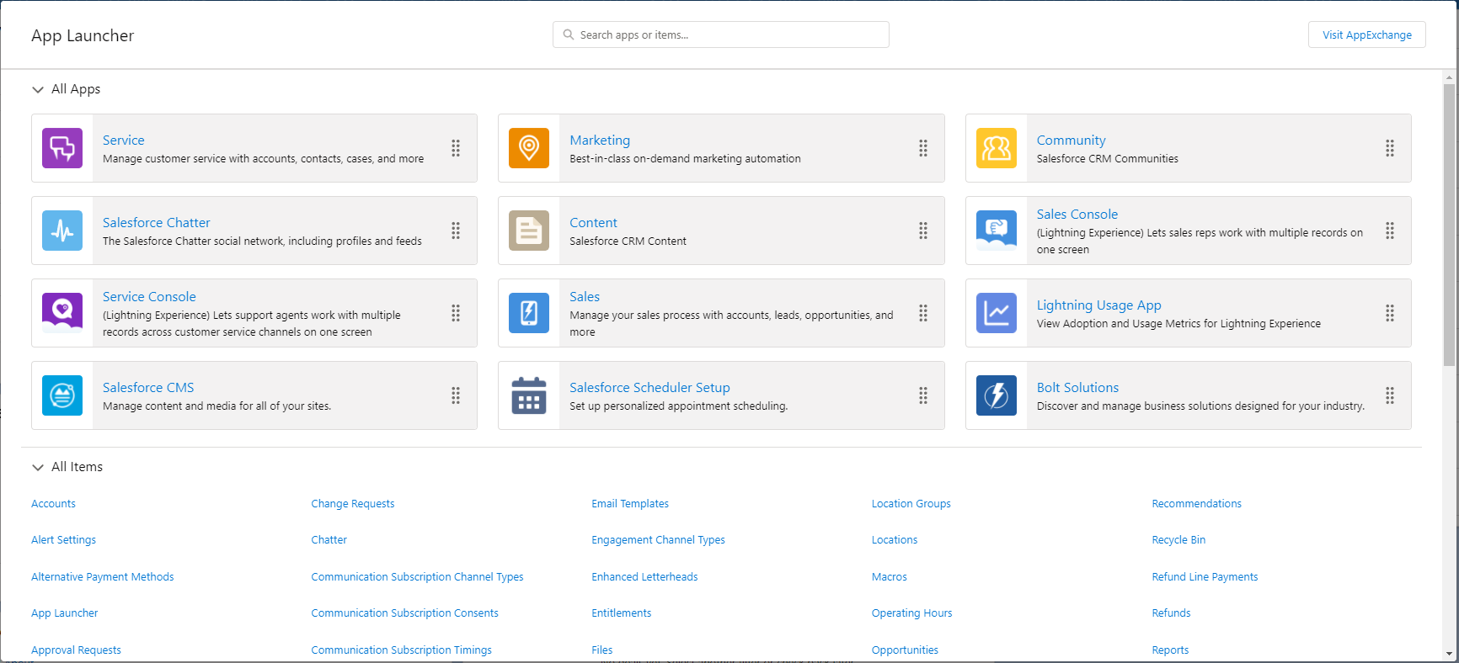Viewport: 1459px width, 663px height.
Task: Click the Lightning Usage App drag handle
Action: [x=1390, y=313]
